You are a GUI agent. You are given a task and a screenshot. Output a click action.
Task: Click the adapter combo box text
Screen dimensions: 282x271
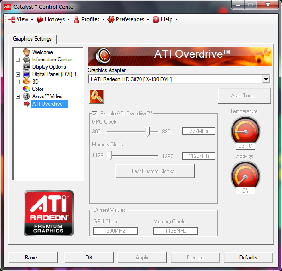pyautogui.click(x=130, y=79)
